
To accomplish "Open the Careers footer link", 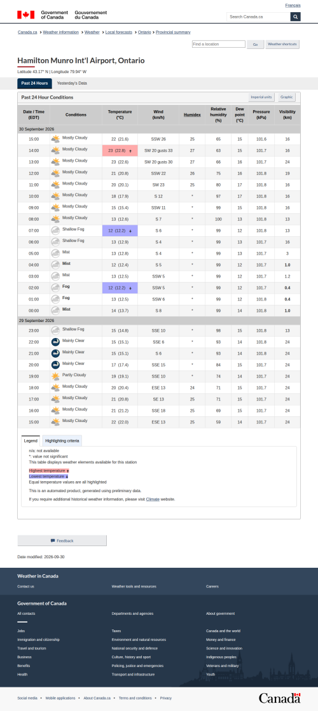I will pos(212,586).
